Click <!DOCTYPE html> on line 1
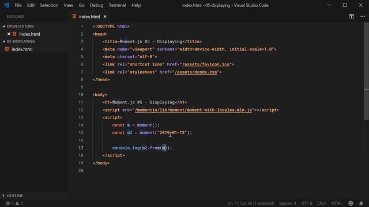The height and width of the screenshot is (207, 369). click(x=111, y=26)
